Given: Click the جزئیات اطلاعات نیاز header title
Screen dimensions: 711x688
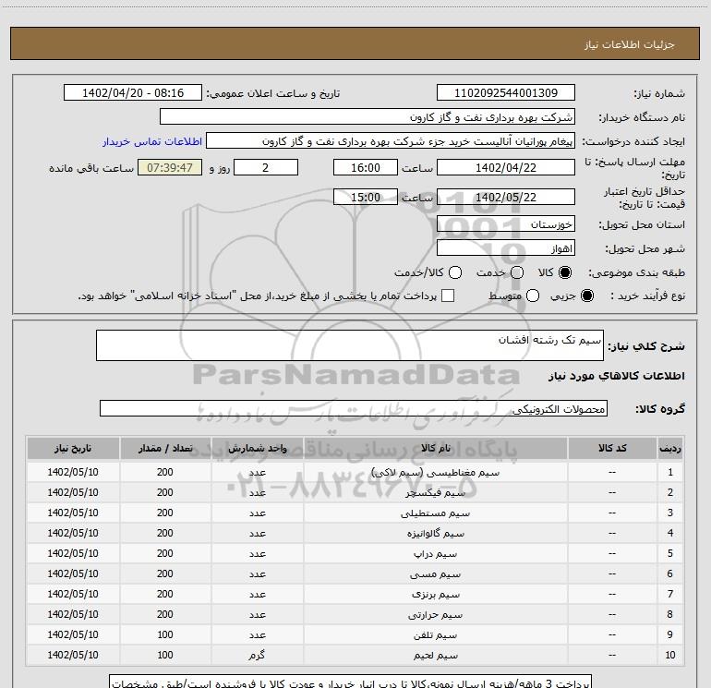Looking at the screenshot, I should click(629, 44).
